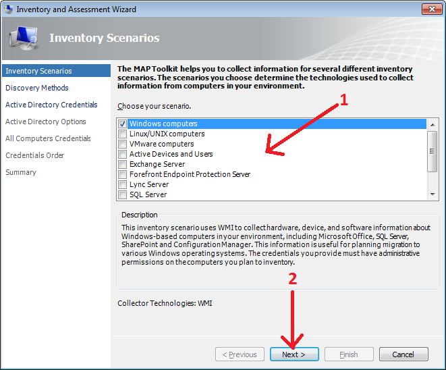Go to the Discovery Methods step
The height and width of the screenshot is (370, 446).
pyautogui.click(x=37, y=88)
